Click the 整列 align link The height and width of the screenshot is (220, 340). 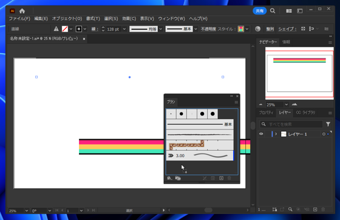(x=270, y=29)
